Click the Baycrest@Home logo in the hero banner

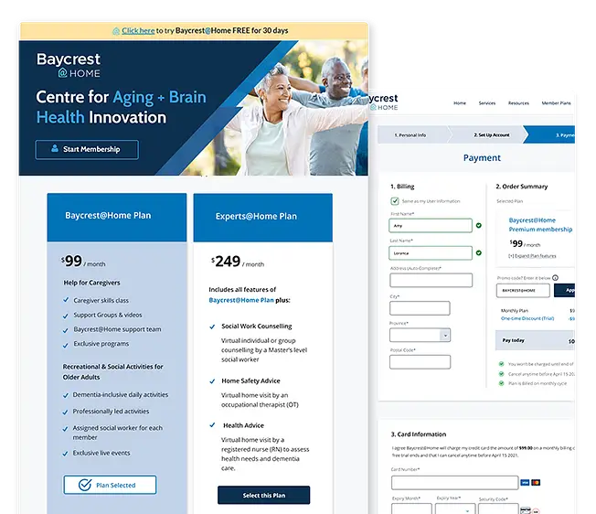click(69, 65)
